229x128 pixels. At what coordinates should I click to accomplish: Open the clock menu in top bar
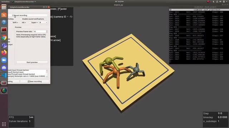[119, 1]
